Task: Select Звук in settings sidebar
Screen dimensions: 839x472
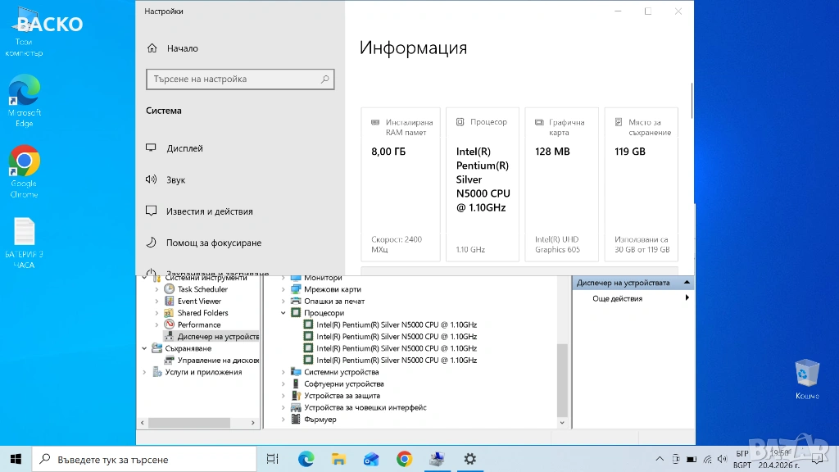Action: point(175,180)
